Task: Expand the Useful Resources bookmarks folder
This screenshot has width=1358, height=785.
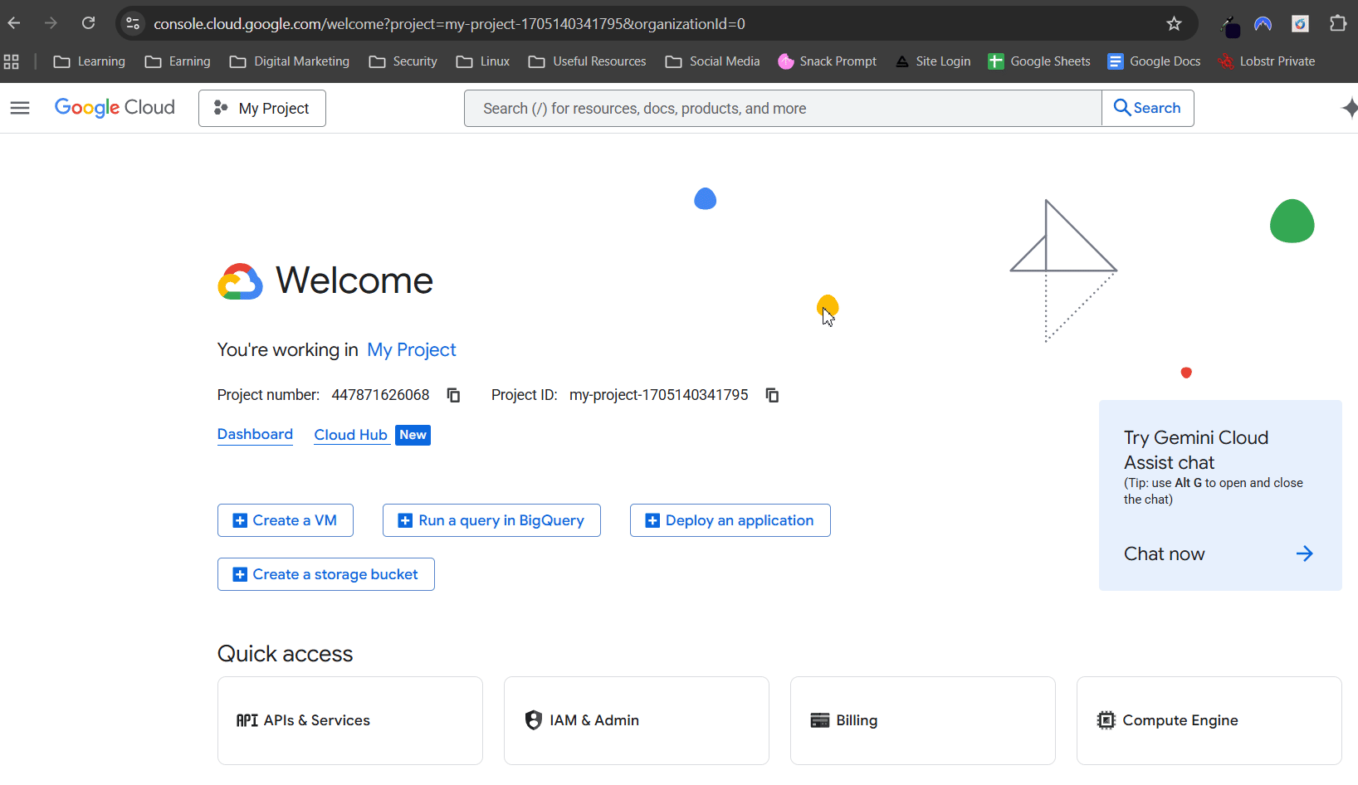Action: click(587, 61)
